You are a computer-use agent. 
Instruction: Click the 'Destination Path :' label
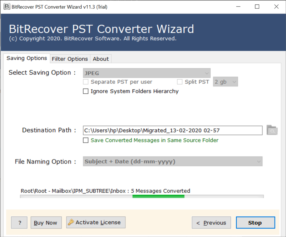coord(49,130)
